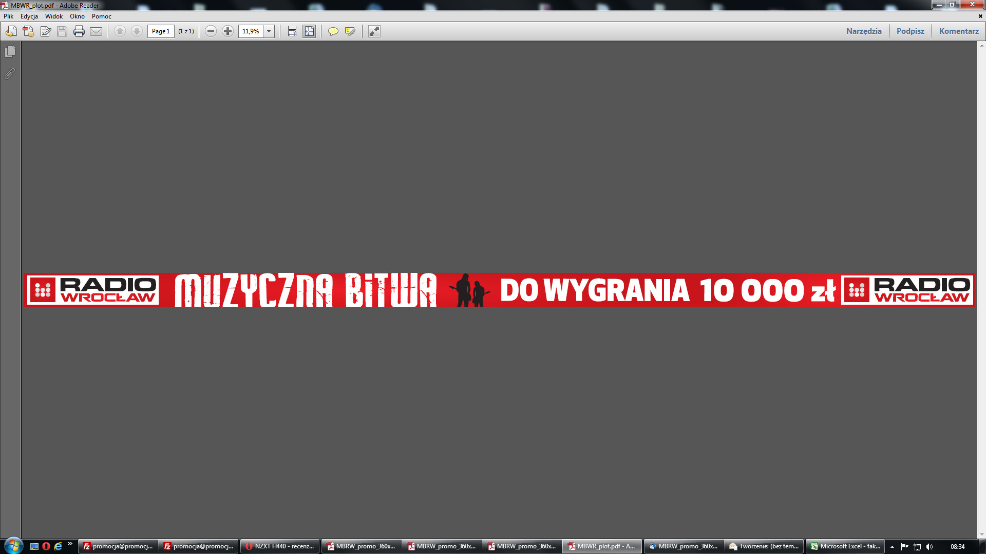Switch to read mode with expand arrows

(374, 31)
